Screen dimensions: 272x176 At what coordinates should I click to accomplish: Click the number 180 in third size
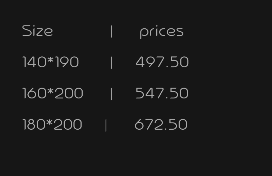[34, 125]
